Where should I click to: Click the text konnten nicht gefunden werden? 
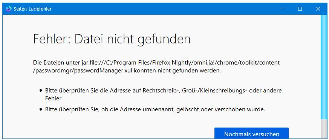[177, 71]
